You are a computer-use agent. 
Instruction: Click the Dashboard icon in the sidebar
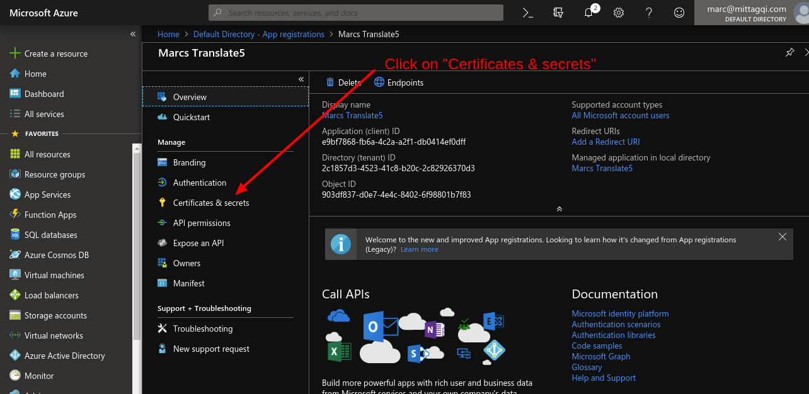tap(15, 94)
